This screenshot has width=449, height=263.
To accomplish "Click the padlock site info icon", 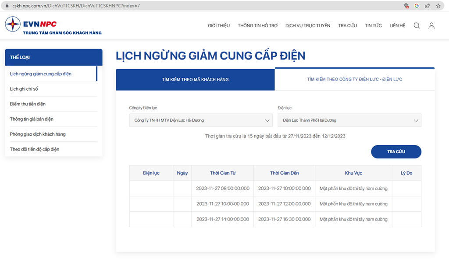I will click(7, 6).
